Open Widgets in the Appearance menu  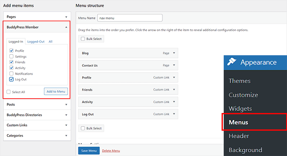tap(240, 108)
